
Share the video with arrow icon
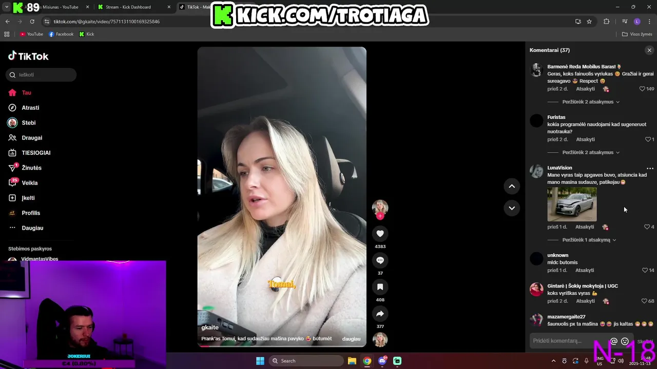pyautogui.click(x=380, y=314)
